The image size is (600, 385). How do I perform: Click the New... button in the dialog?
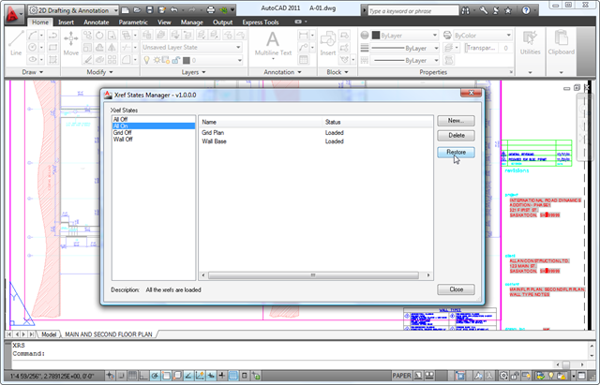tap(456, 121)
